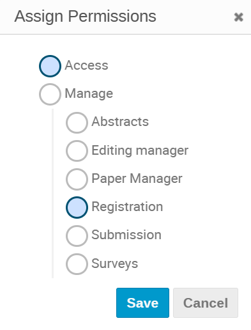
Task: Tick the Surveys permission circle
Action: pos(77,264)
